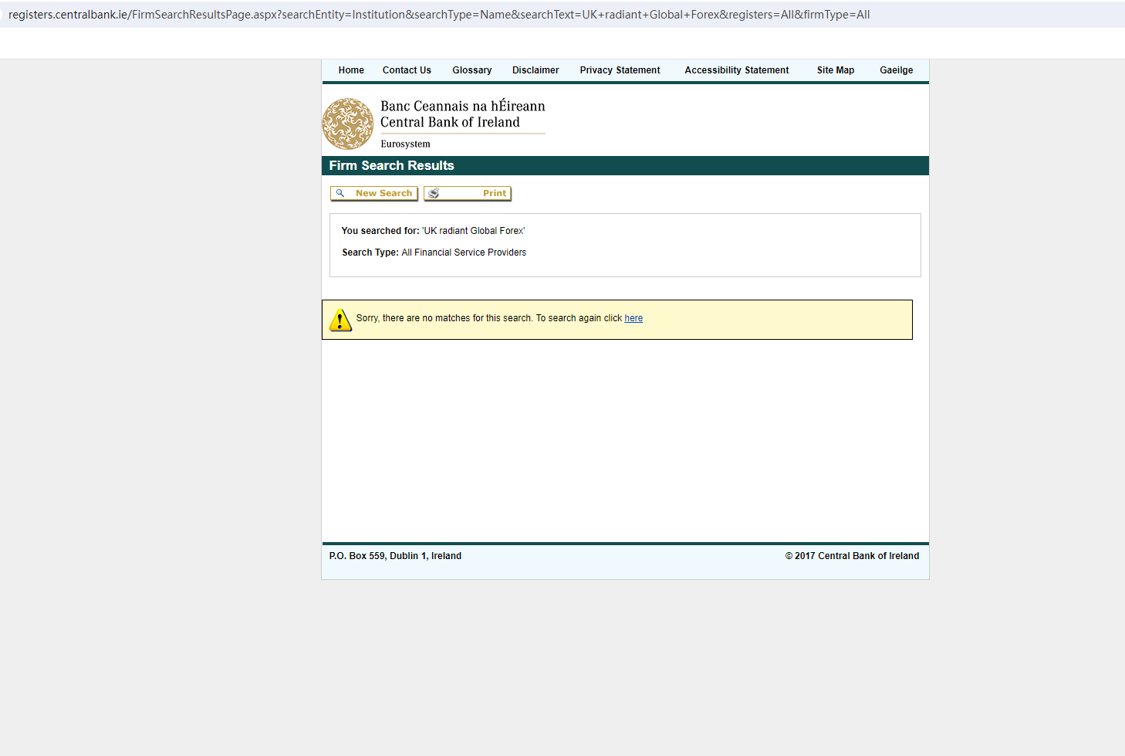Click the 'You searched for:' label
1125x756 pixels.
[380, 231]
